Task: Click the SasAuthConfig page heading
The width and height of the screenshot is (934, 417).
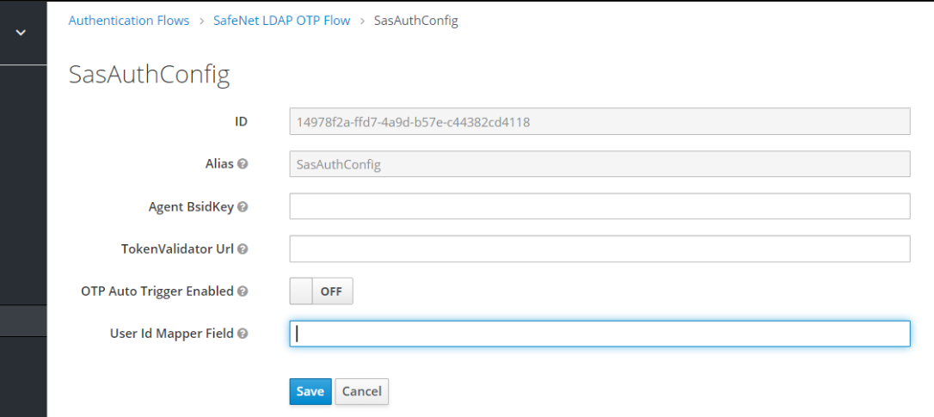Action: [x=149, y=75]
